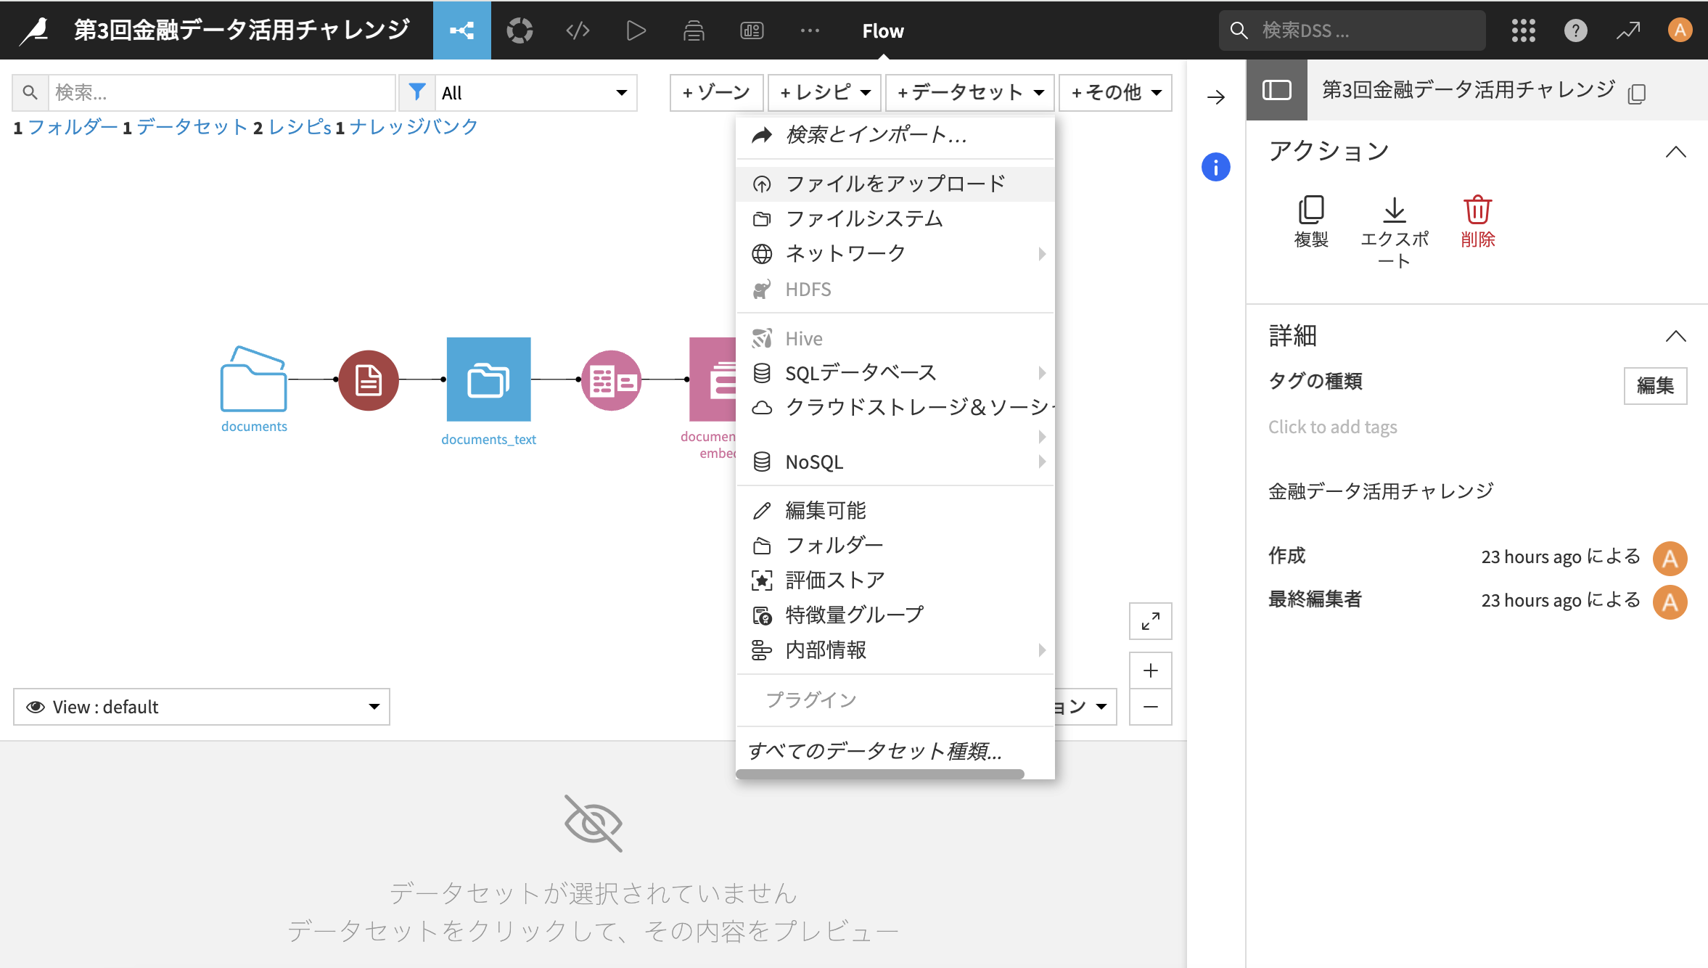Collapse right panel with arrow button

click(1216, 97)
